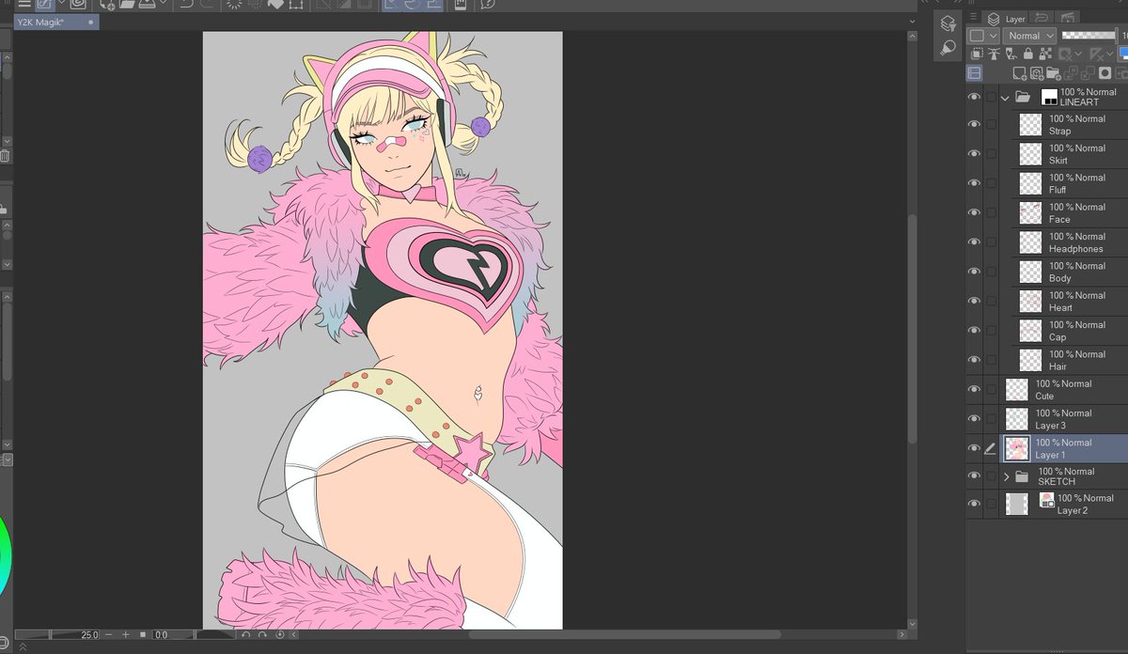Hide the Fluff layer
Viewport: 1128px width, 654px height.
coord(974,183)
